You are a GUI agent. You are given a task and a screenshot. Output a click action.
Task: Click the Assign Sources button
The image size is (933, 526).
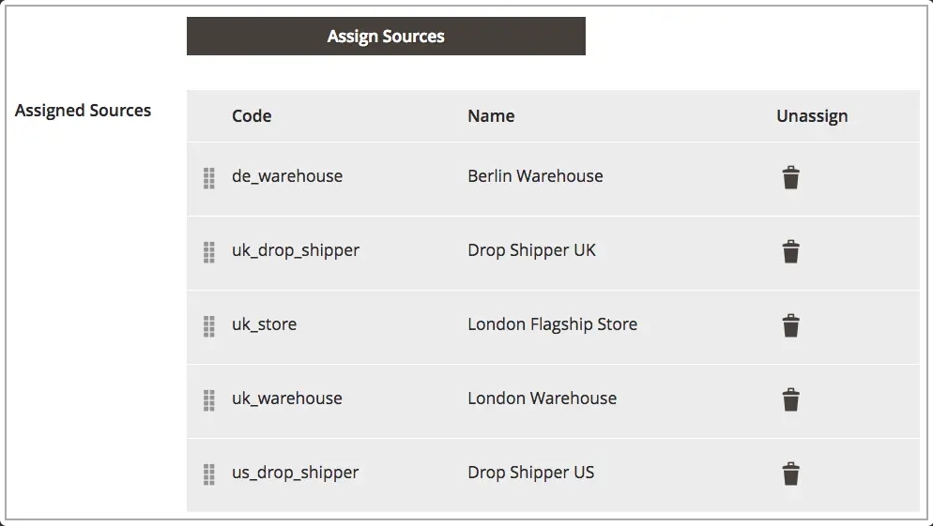tap(386, 37)
